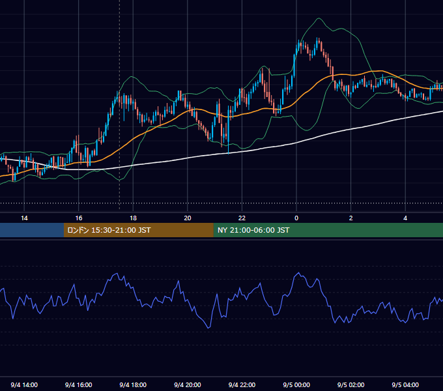Select the ロンドン 15:30-21:00 JST session bar

(138, 230)
